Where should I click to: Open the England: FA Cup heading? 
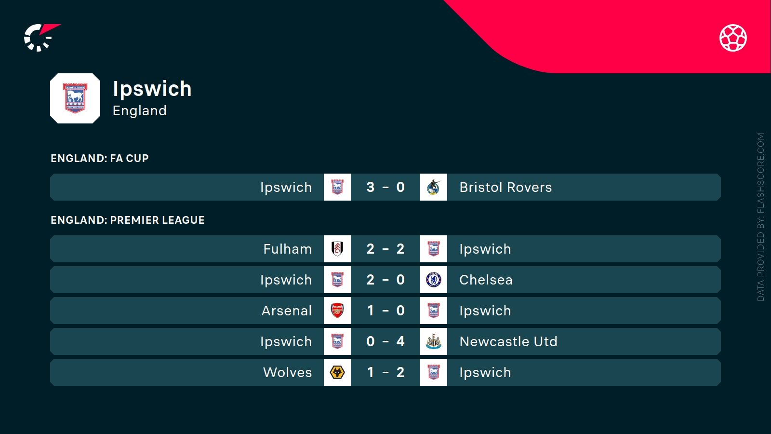100,158
